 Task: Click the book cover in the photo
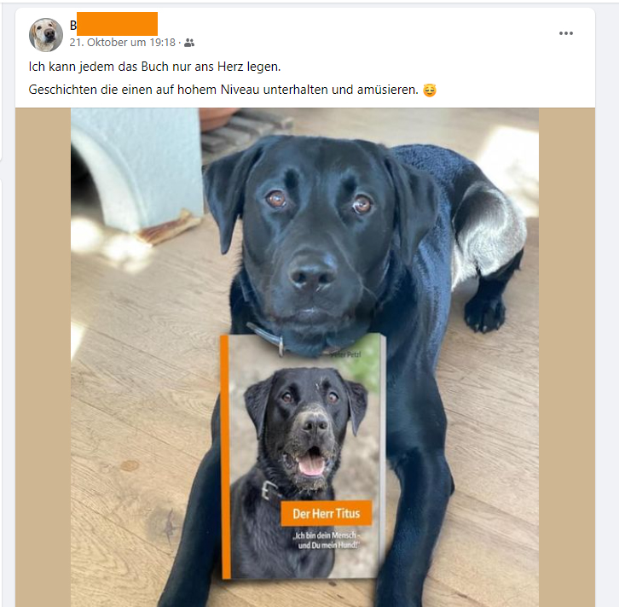304,457
